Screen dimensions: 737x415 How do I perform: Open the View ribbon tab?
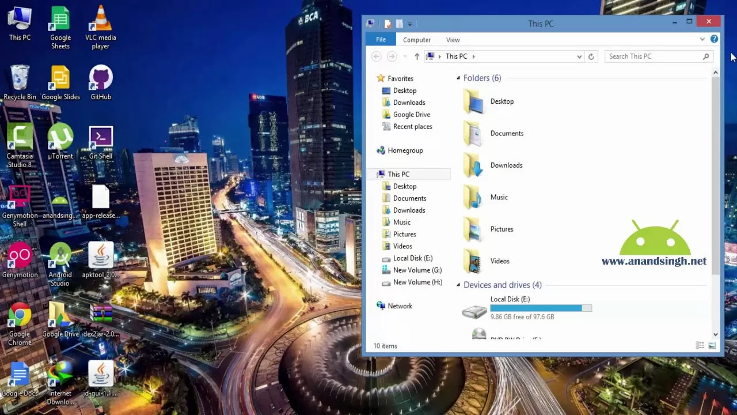pos(453,40)
